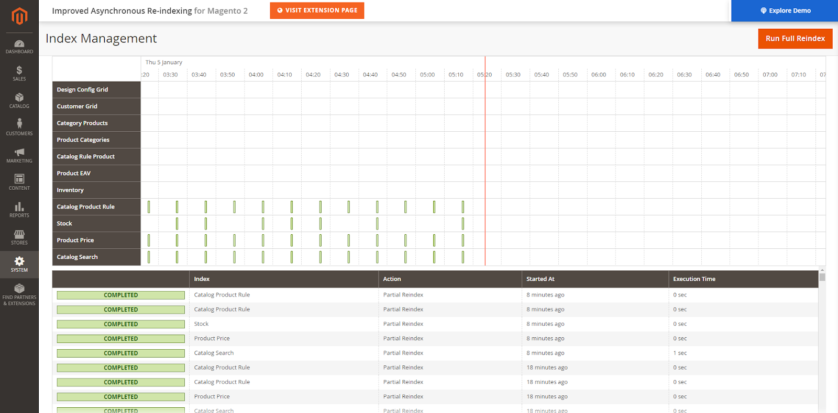Click the Stock row bar near 04:40
The width and height of the screenshot is (838, 413).
[377, 224]
